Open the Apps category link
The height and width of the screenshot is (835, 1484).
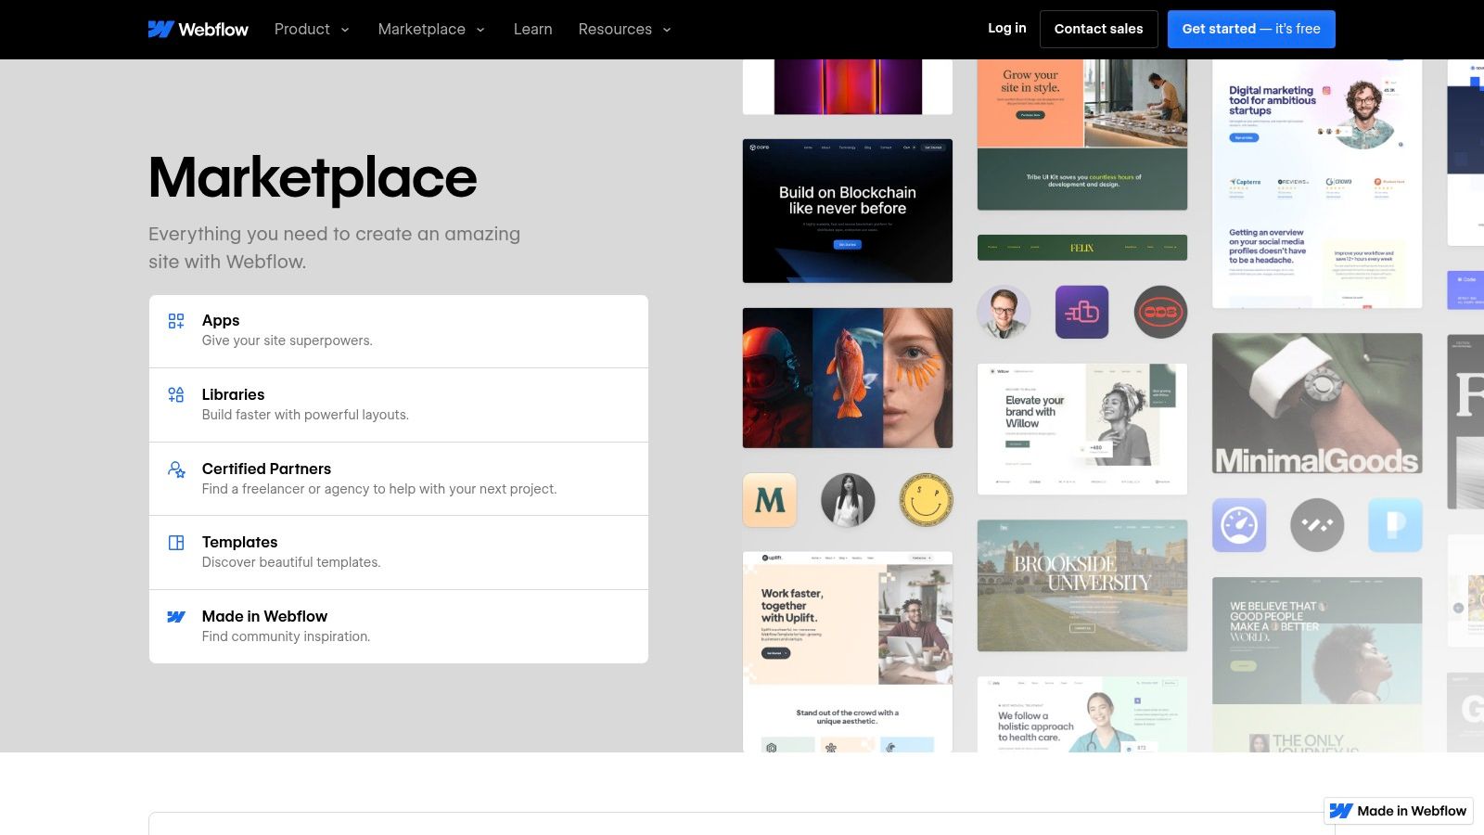tap(399, 331)
